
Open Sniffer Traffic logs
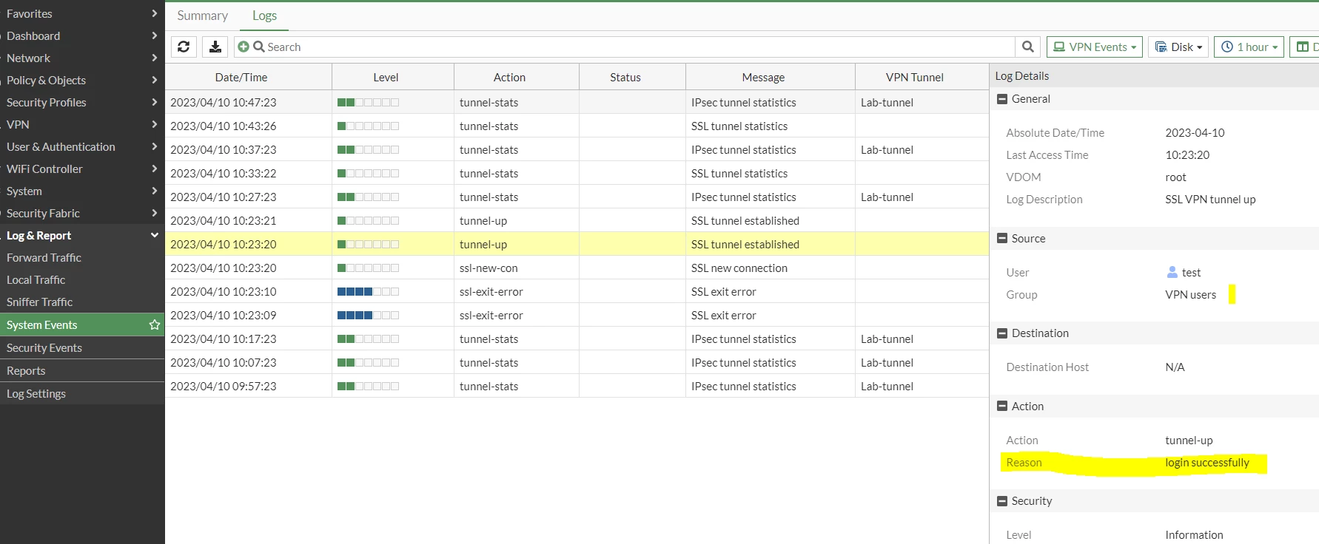click(x=82, y=302)
